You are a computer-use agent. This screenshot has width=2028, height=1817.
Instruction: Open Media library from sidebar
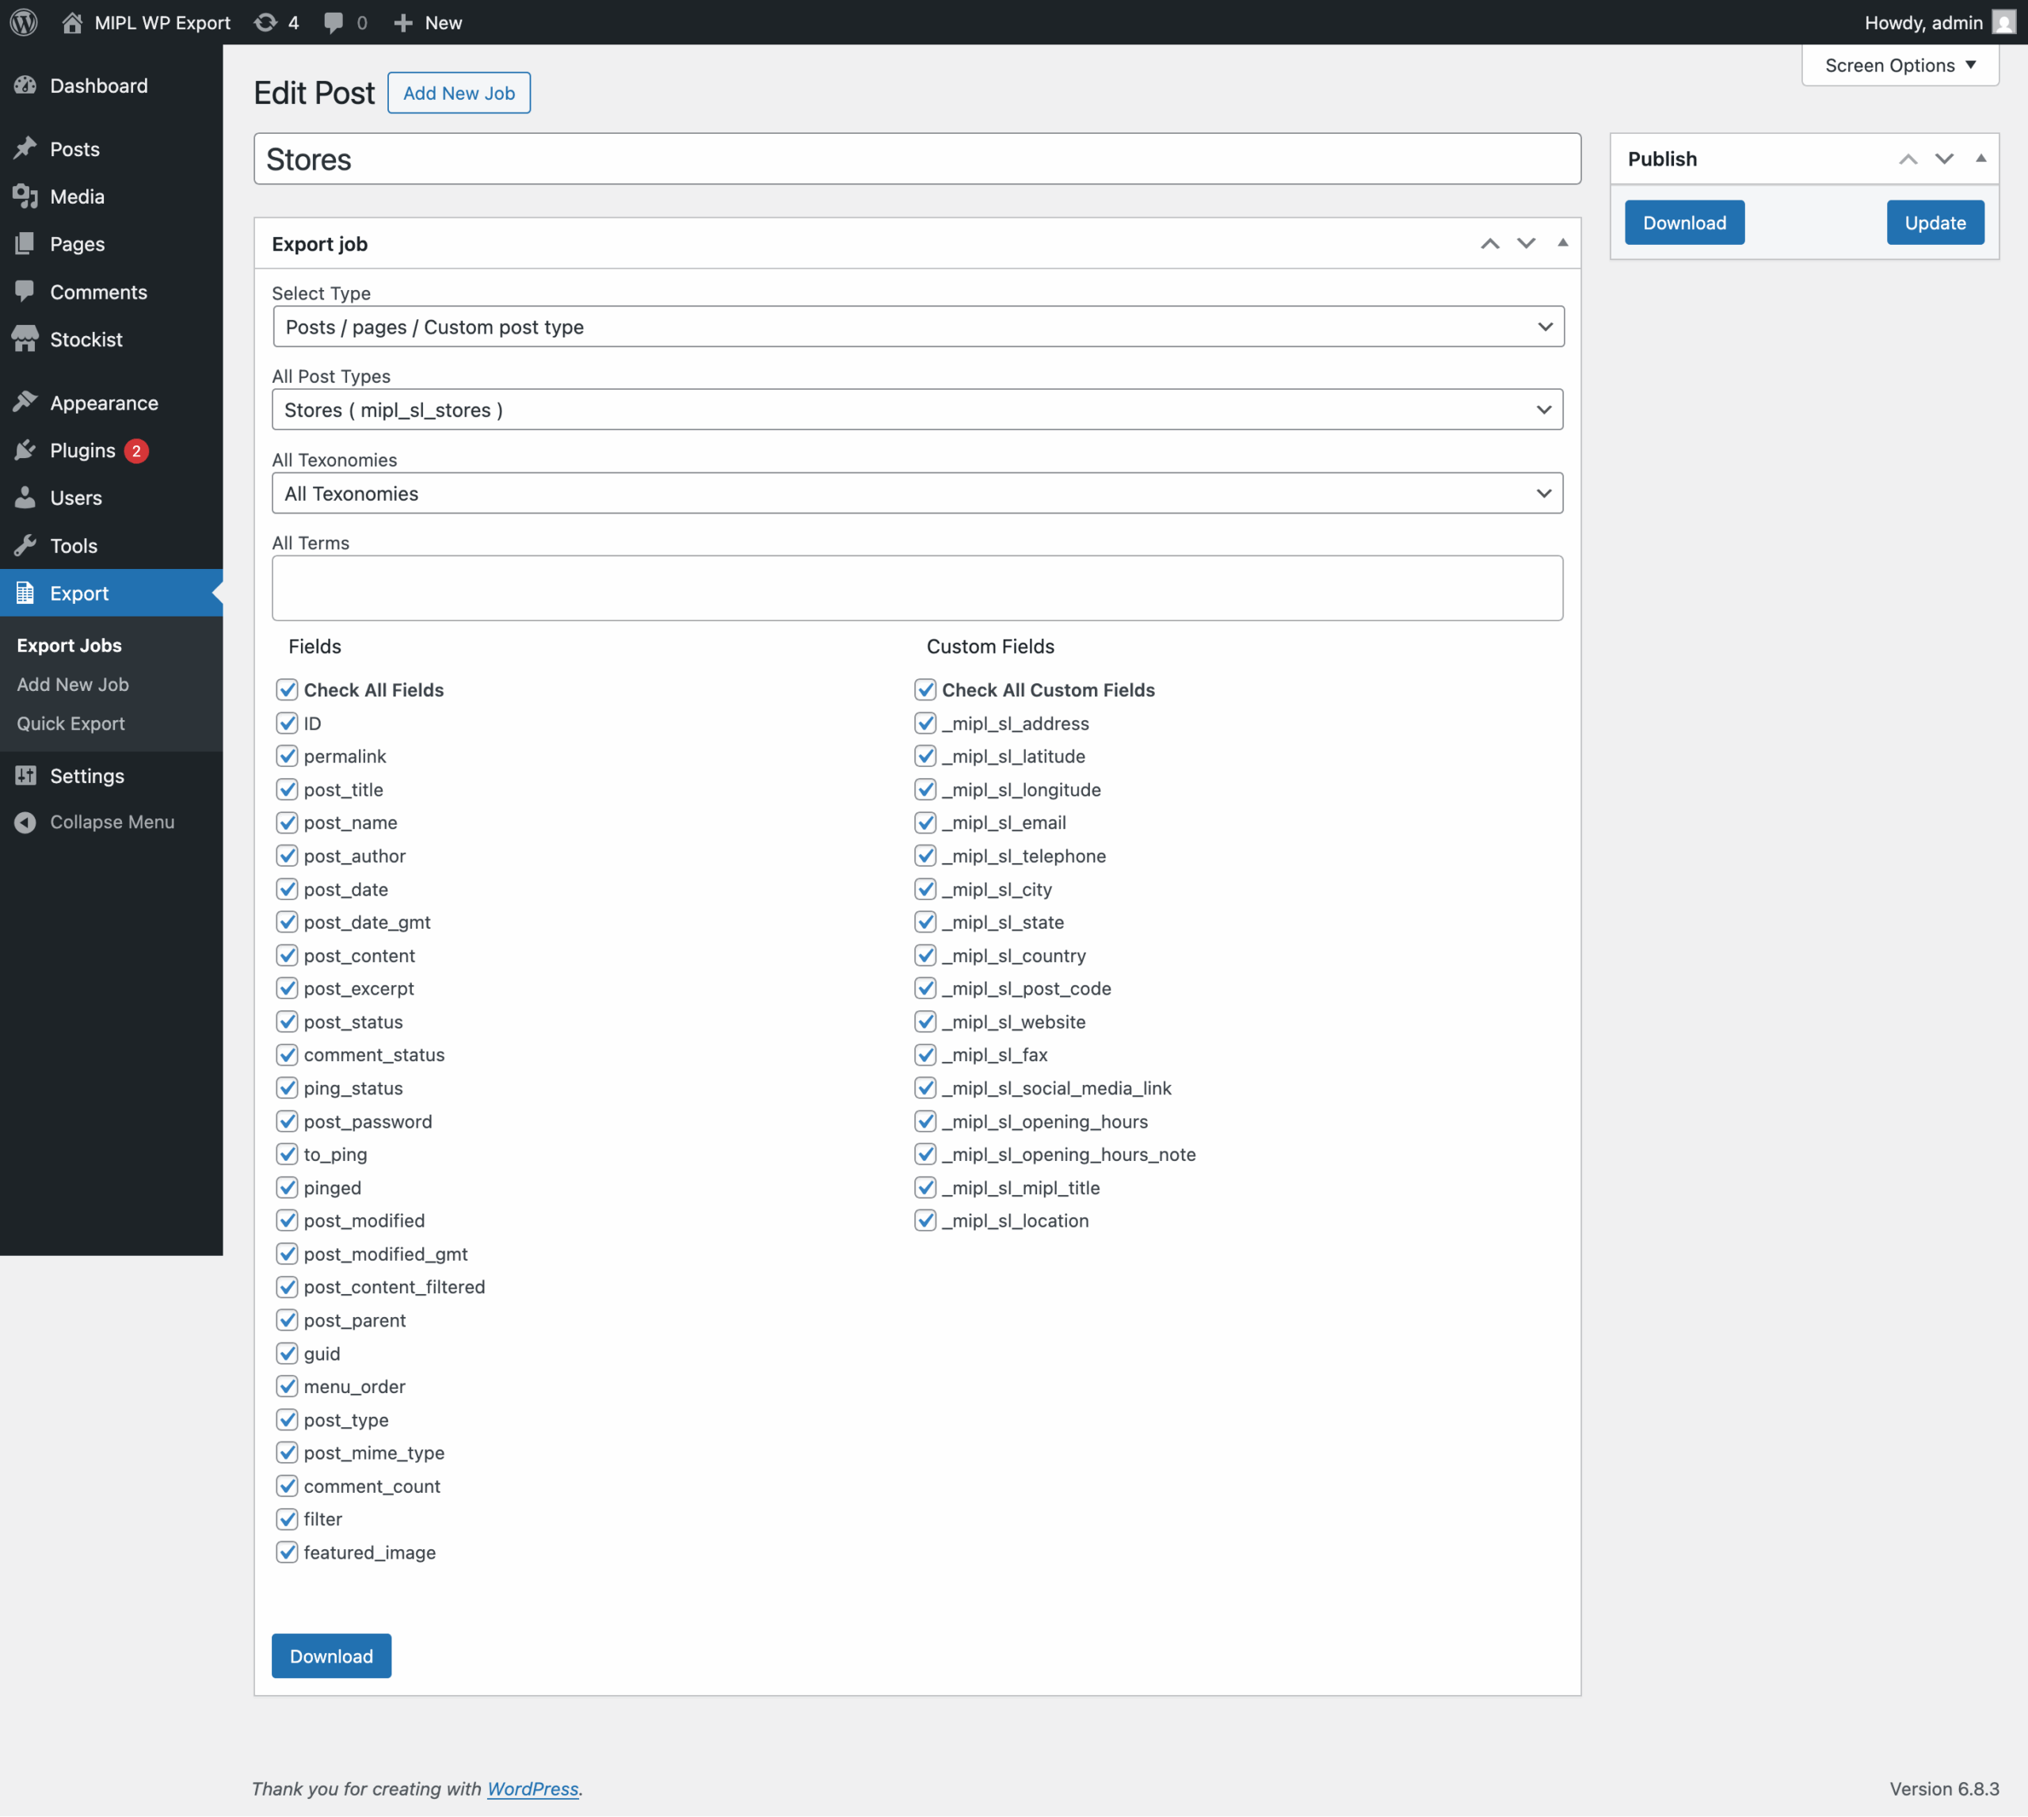pos(76,197)
